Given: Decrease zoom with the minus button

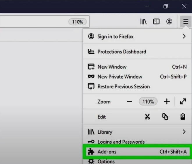Looking at the screenshot, I should pos(129,101).
